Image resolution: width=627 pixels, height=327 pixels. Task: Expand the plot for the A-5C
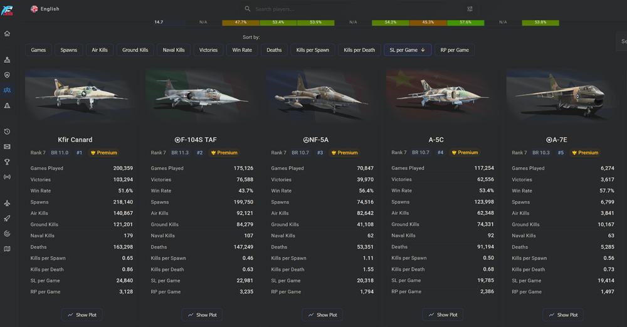(443, 315)
